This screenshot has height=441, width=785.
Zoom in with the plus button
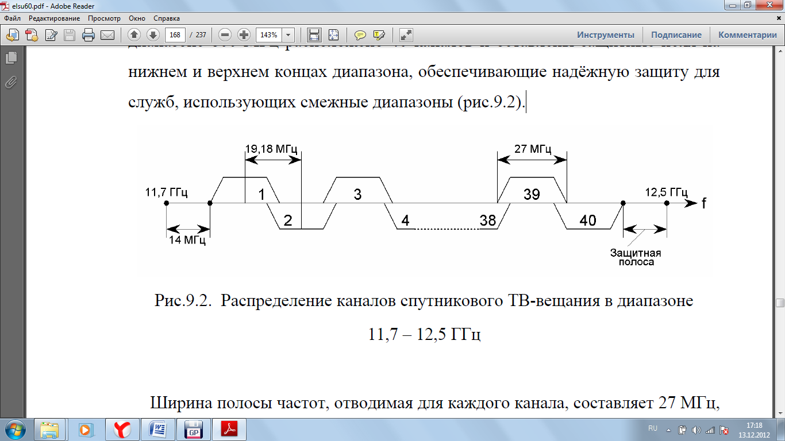[x=244, y=35]
